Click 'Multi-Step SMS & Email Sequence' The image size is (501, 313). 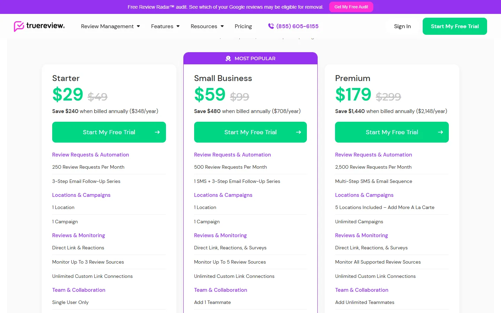point(374,181)
